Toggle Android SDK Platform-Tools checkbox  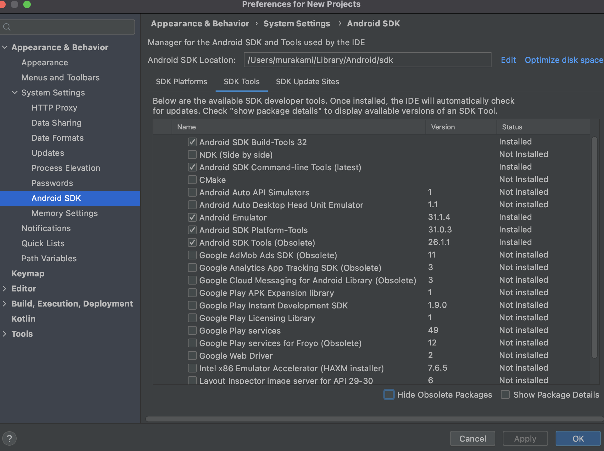(x=192, y=230)
